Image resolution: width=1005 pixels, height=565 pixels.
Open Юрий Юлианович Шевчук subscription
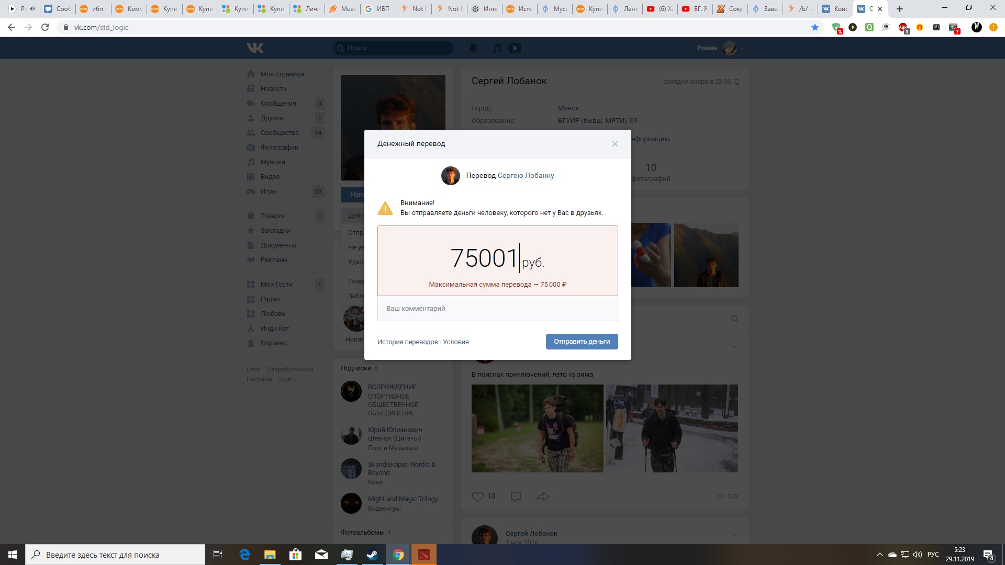tap(395, 434)
